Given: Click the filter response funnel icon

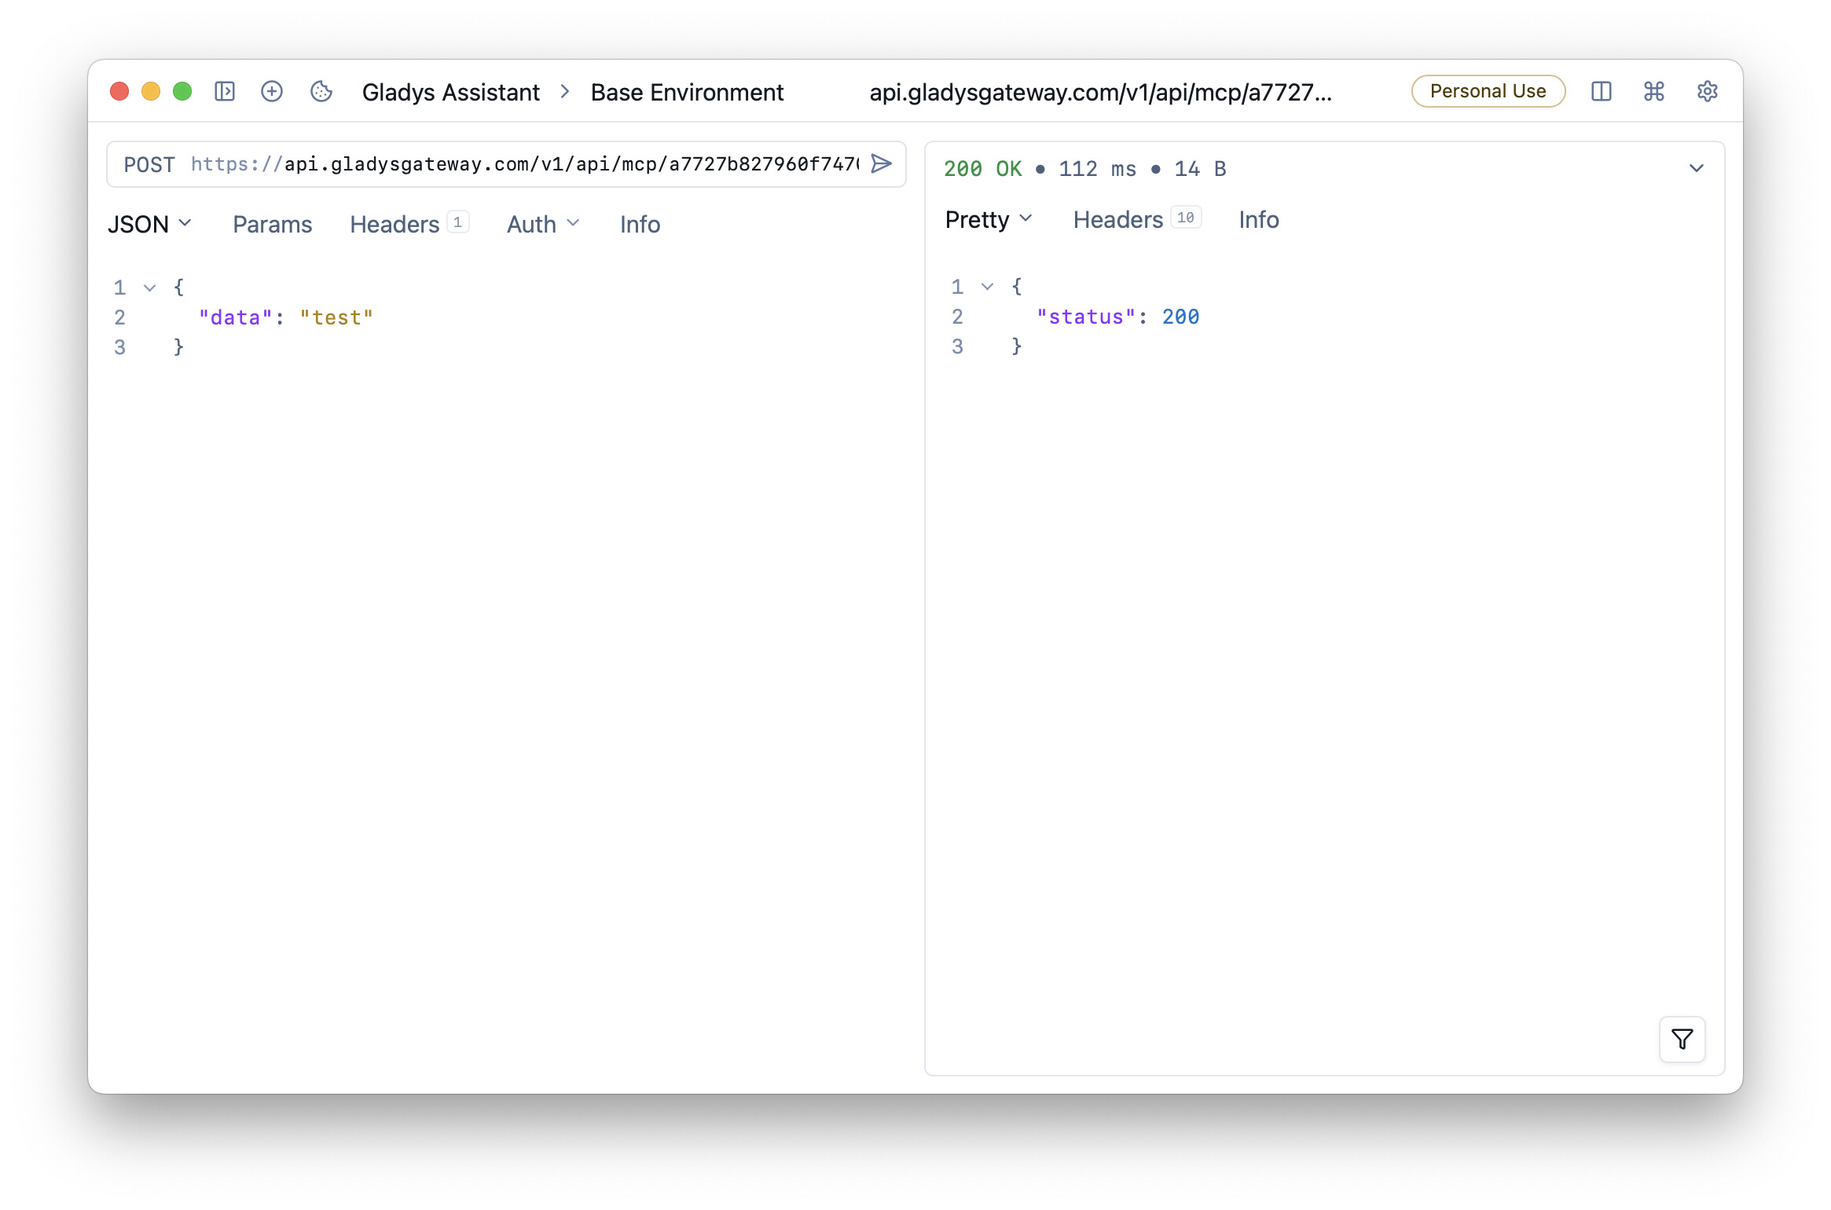Looking at the screenshot, I should click(1682, 1039).
